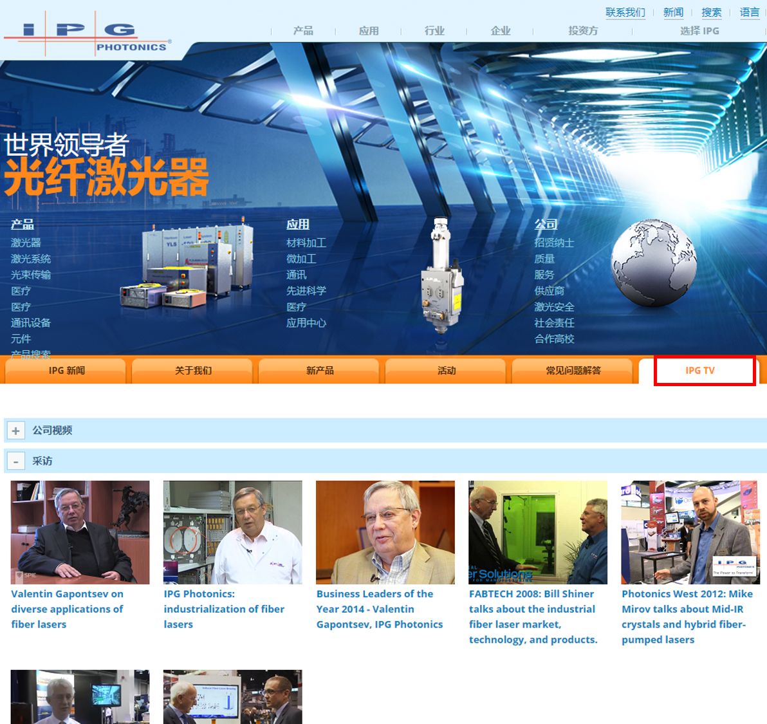
Task: Open the 产品 main navigation menu
Action: (x=303, y=31)
